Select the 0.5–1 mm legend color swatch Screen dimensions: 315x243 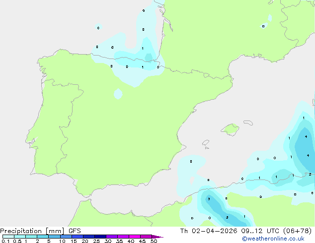pyautogui.click(x=20, y=237)
